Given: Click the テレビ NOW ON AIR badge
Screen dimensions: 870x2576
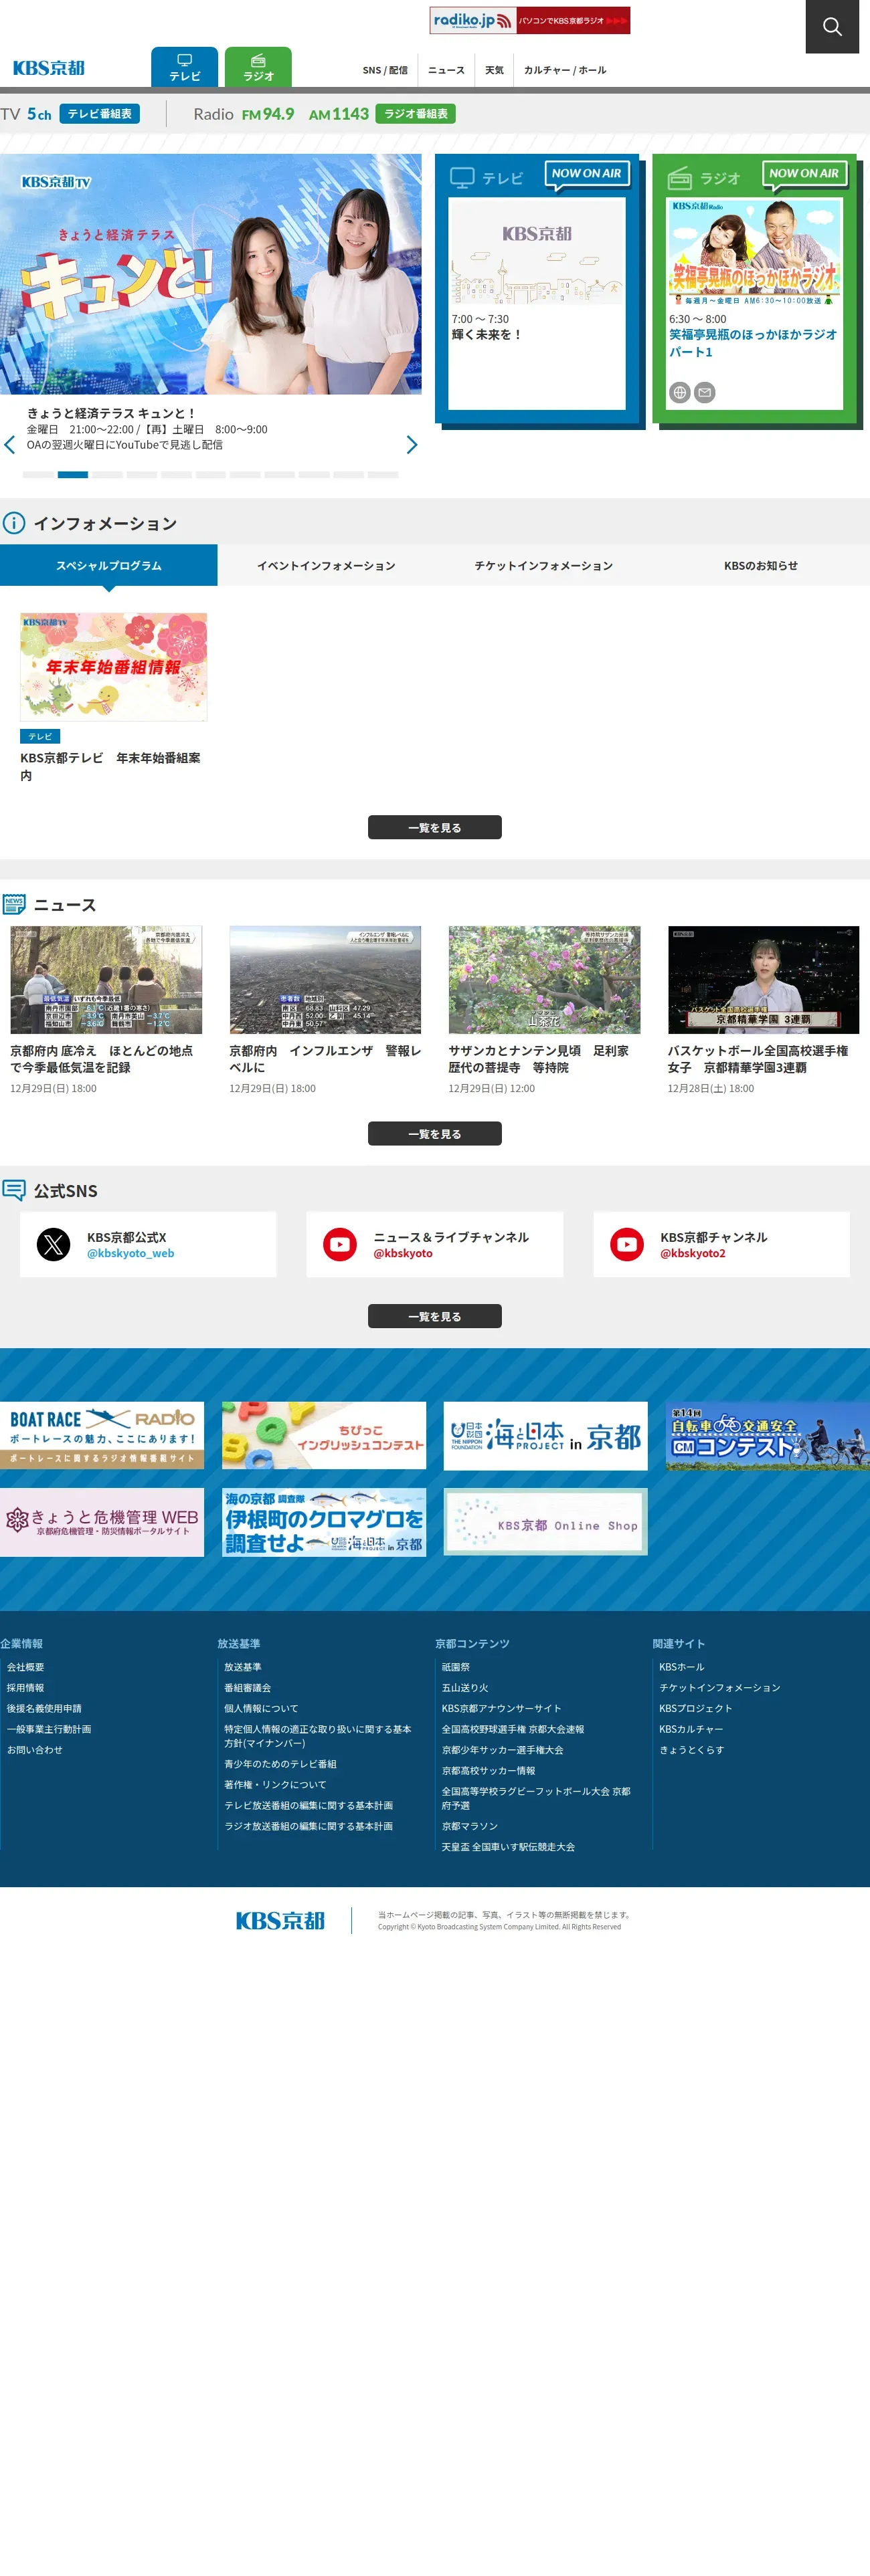Looking at the screenshot, I should pos(588,174).
